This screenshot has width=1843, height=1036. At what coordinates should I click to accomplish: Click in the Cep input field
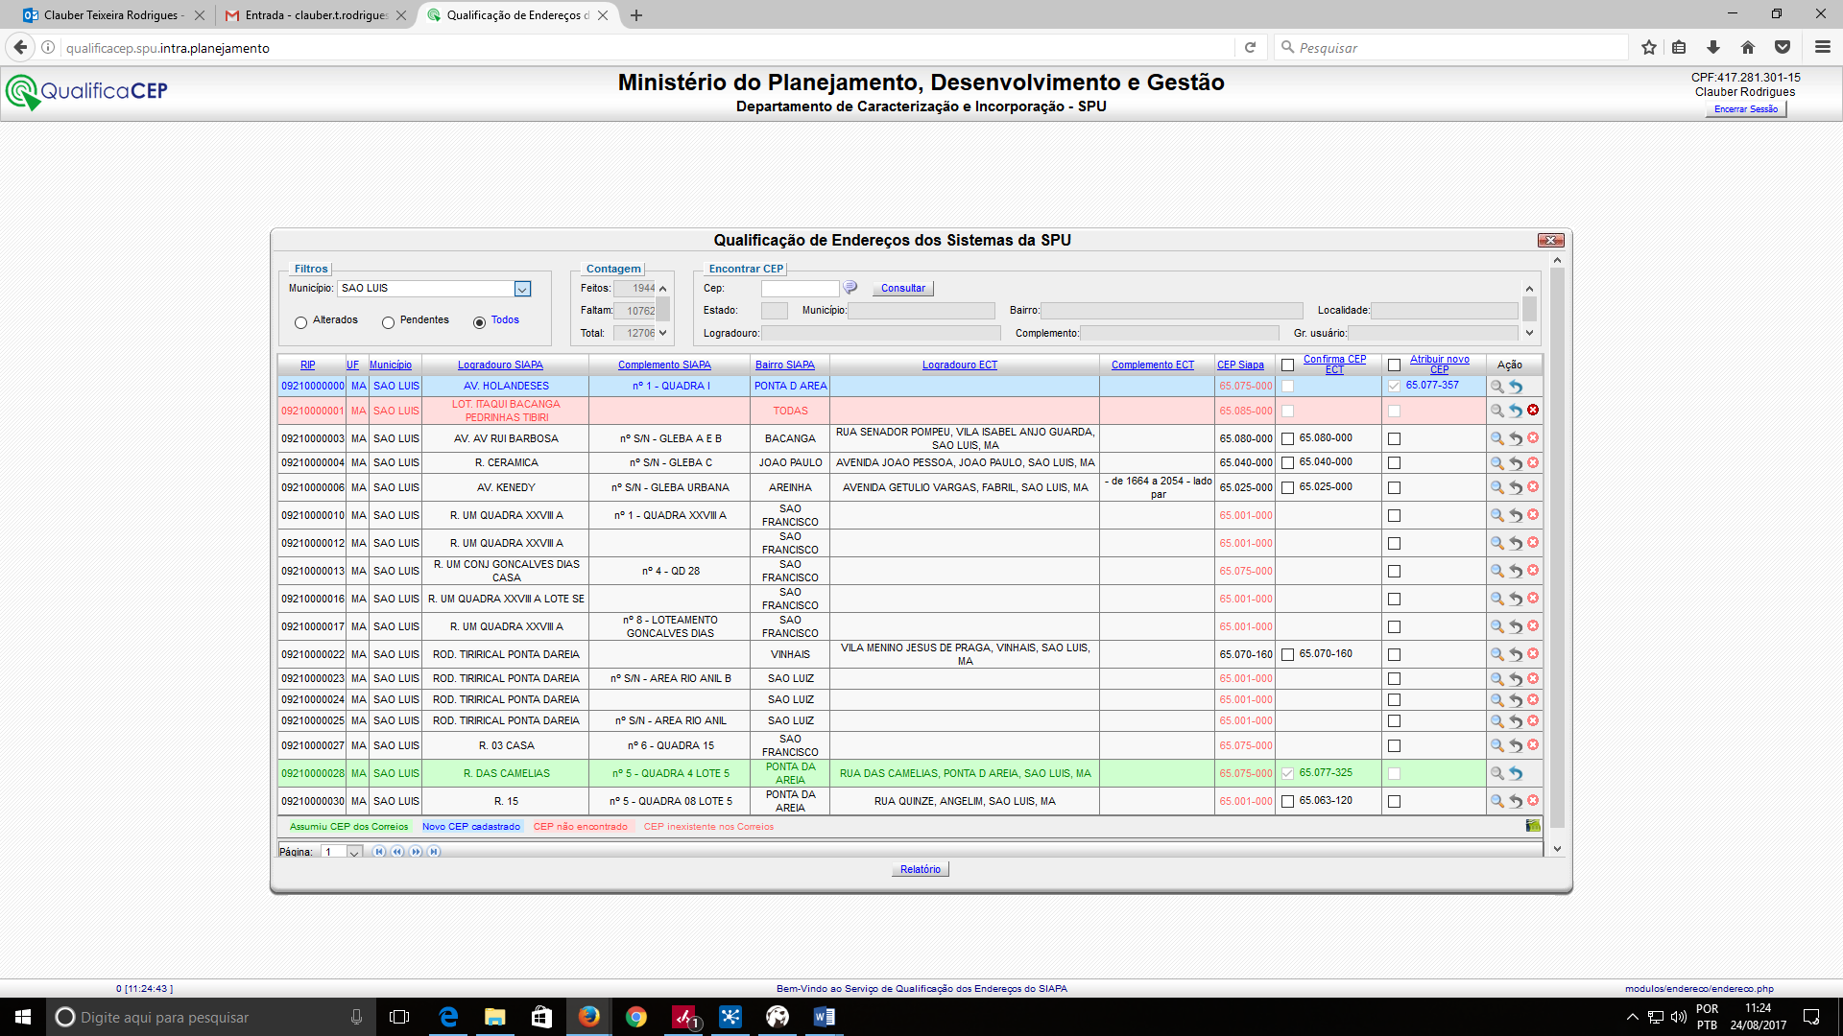800,288
